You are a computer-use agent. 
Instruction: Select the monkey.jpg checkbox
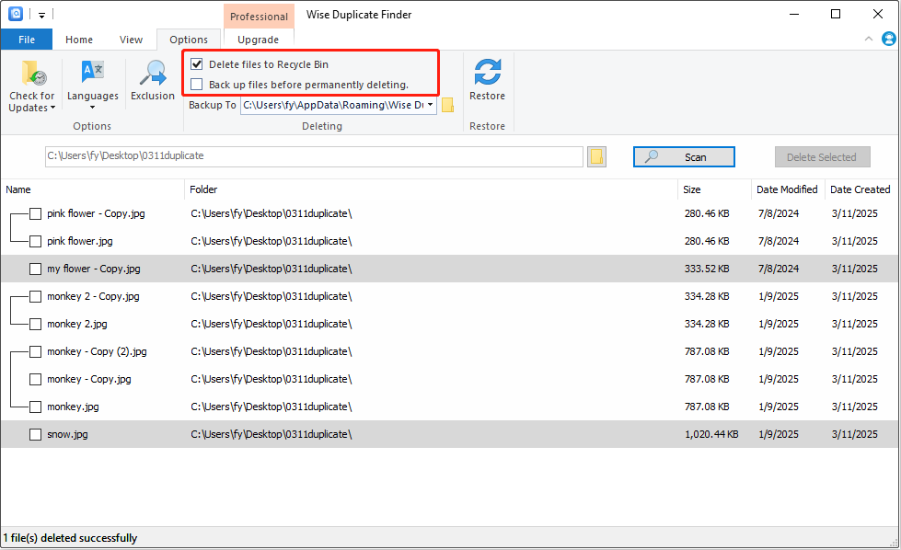point(36,407)
